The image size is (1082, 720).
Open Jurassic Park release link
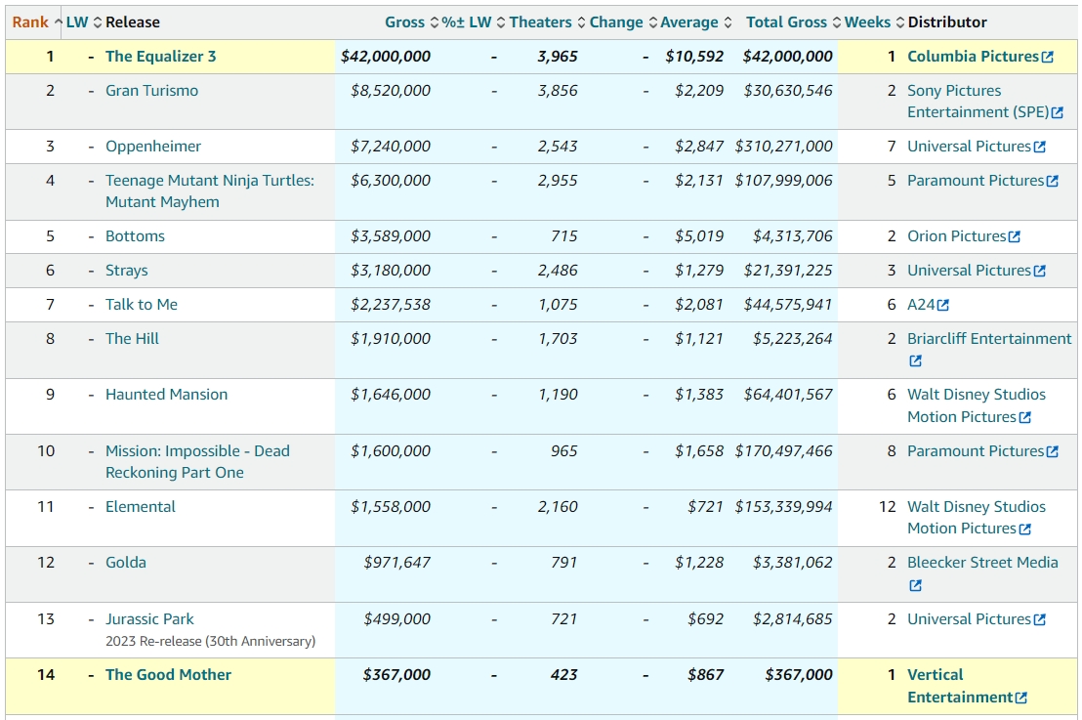click(x=149, y=619)
